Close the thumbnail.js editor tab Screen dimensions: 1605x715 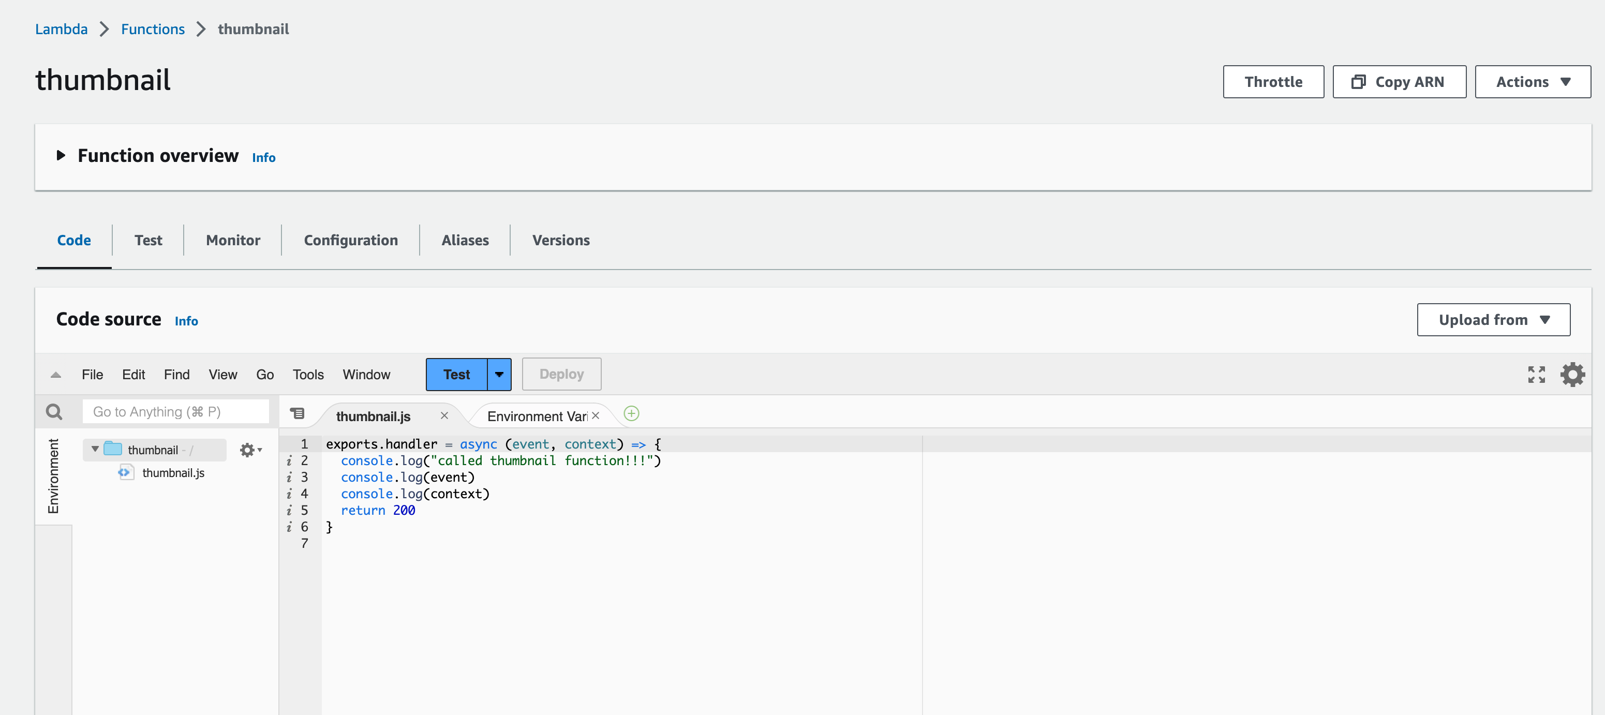444,415
